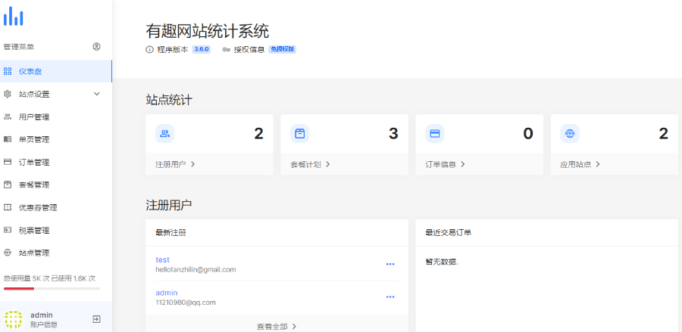Screen dimensions: 682x332
Task: Open 税票管理 in the sidebar
Action: click(55, 230)
